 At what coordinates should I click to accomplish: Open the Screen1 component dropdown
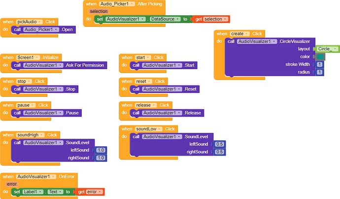(x=28, y=58)
